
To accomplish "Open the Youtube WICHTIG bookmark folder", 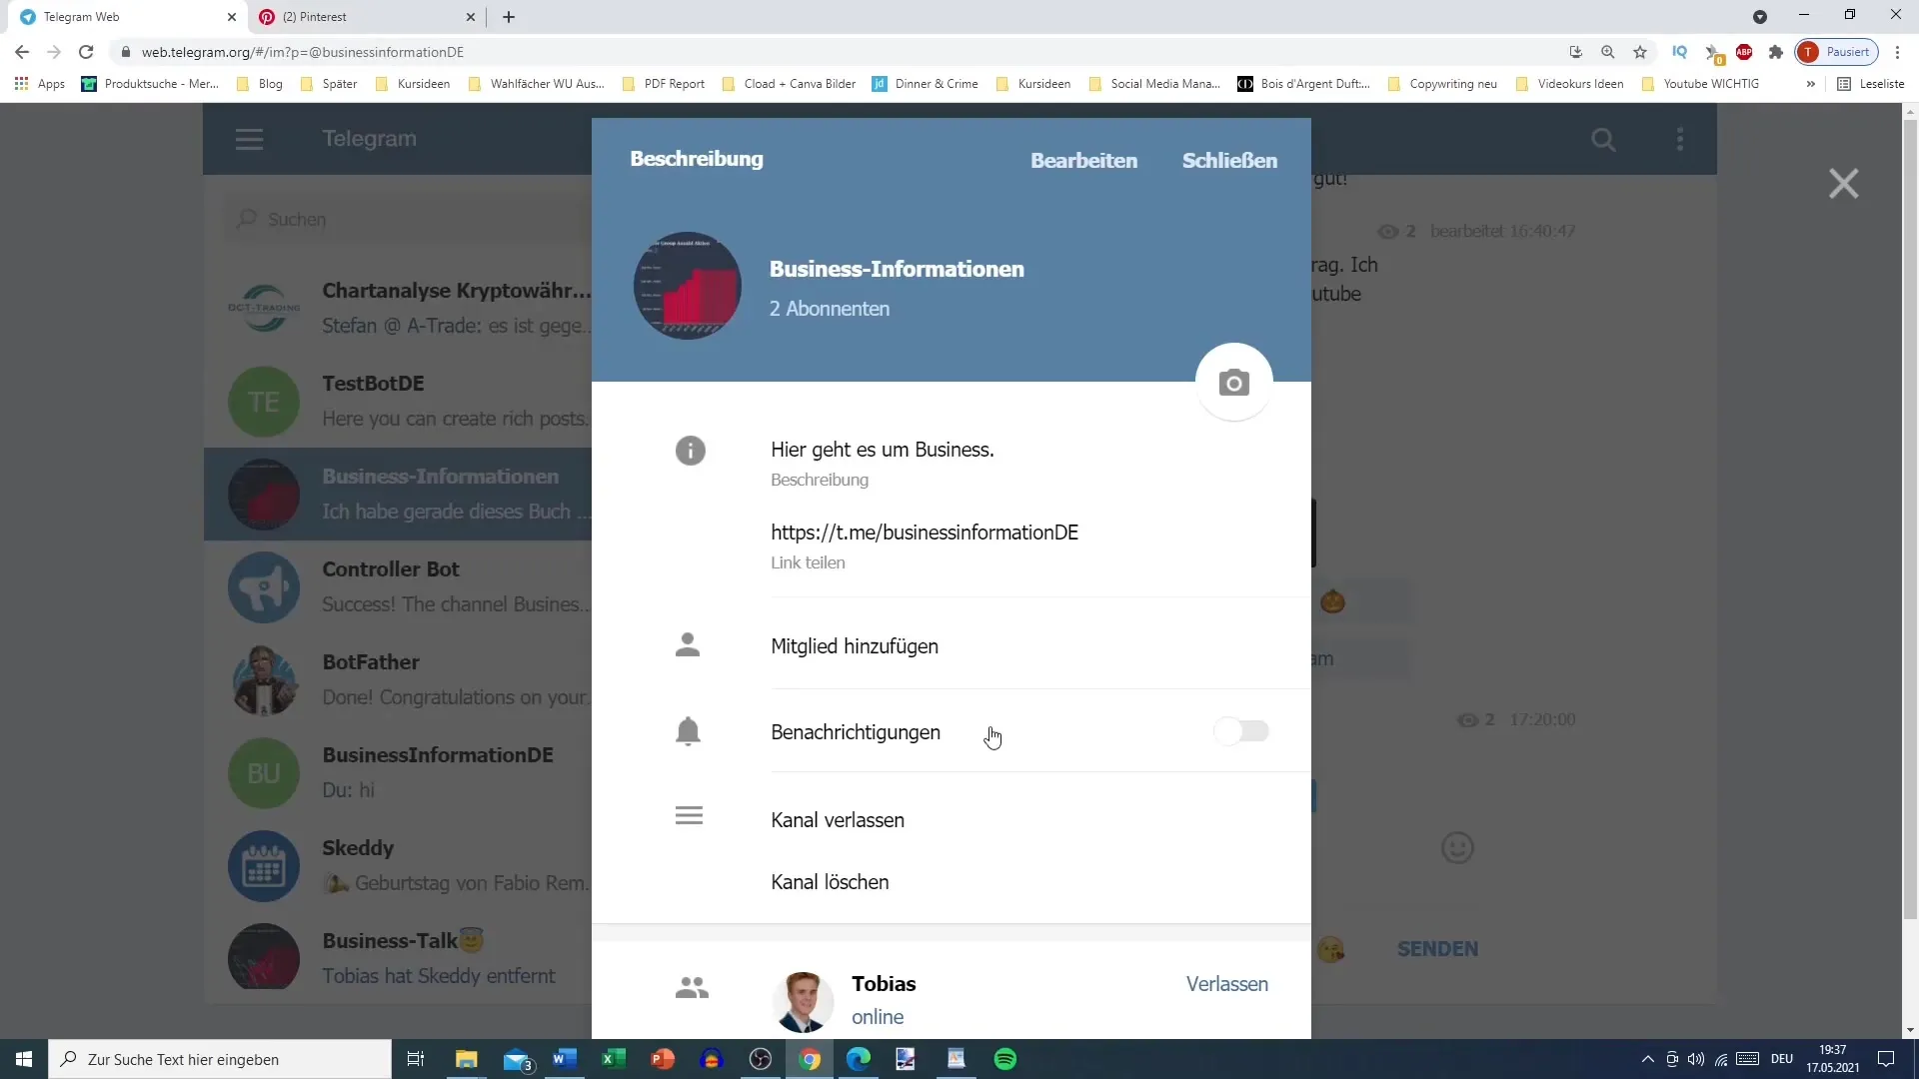I will tap(1701, 84).
